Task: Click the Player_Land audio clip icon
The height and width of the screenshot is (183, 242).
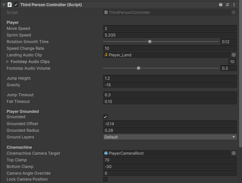Action: (106, 55)
